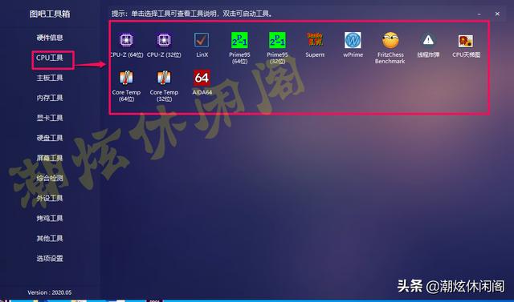Open the 主板工具 category
The width and height of the screenshot is (514, 302).
tap(50, 78)
